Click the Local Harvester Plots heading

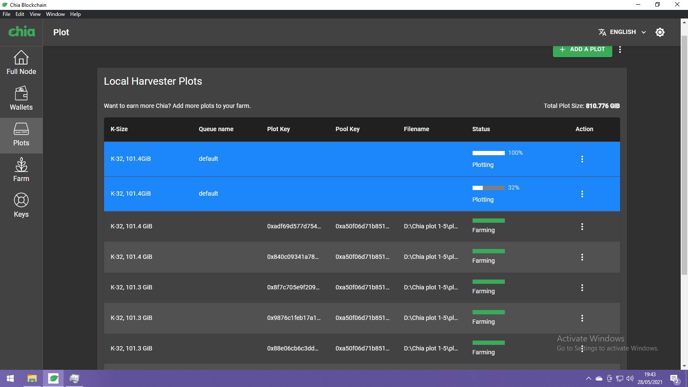click(x=153, y=81)
